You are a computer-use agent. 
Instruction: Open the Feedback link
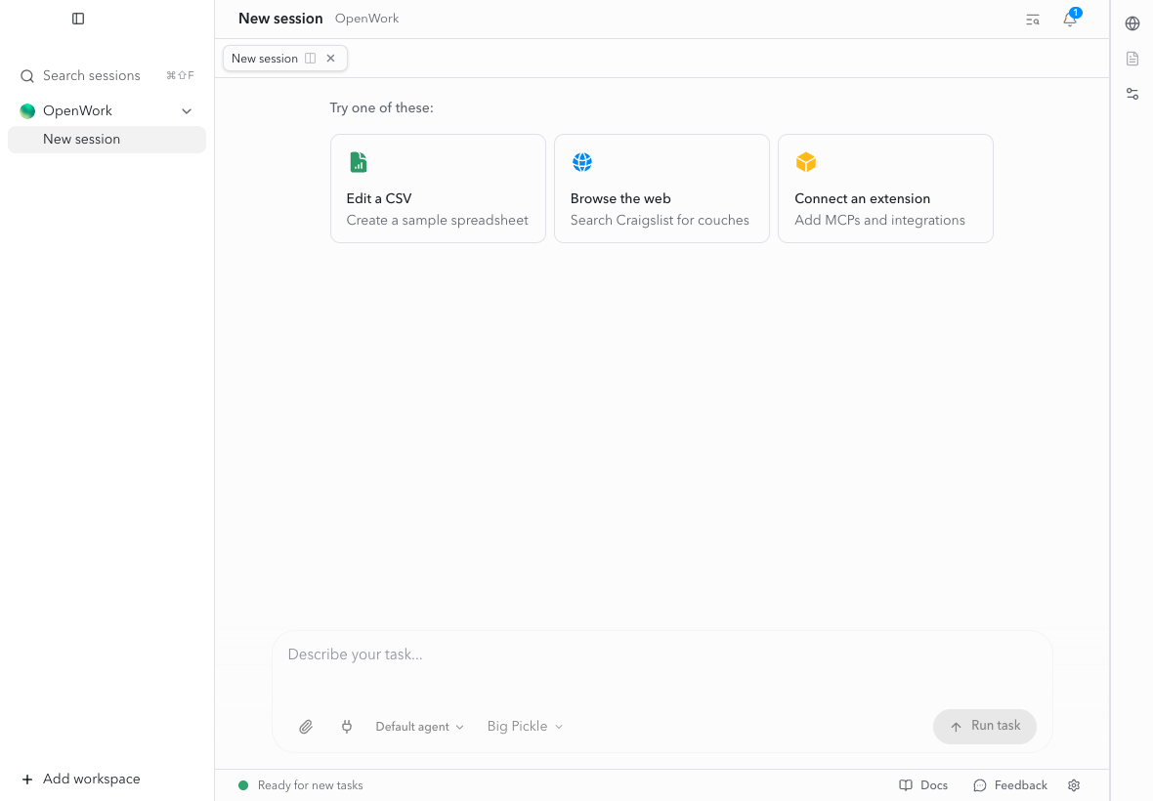coord(1010,785)
